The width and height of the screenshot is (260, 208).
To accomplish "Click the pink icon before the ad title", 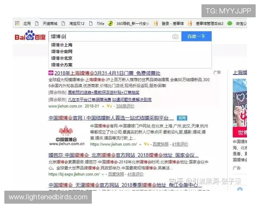I will pos(51,73).
